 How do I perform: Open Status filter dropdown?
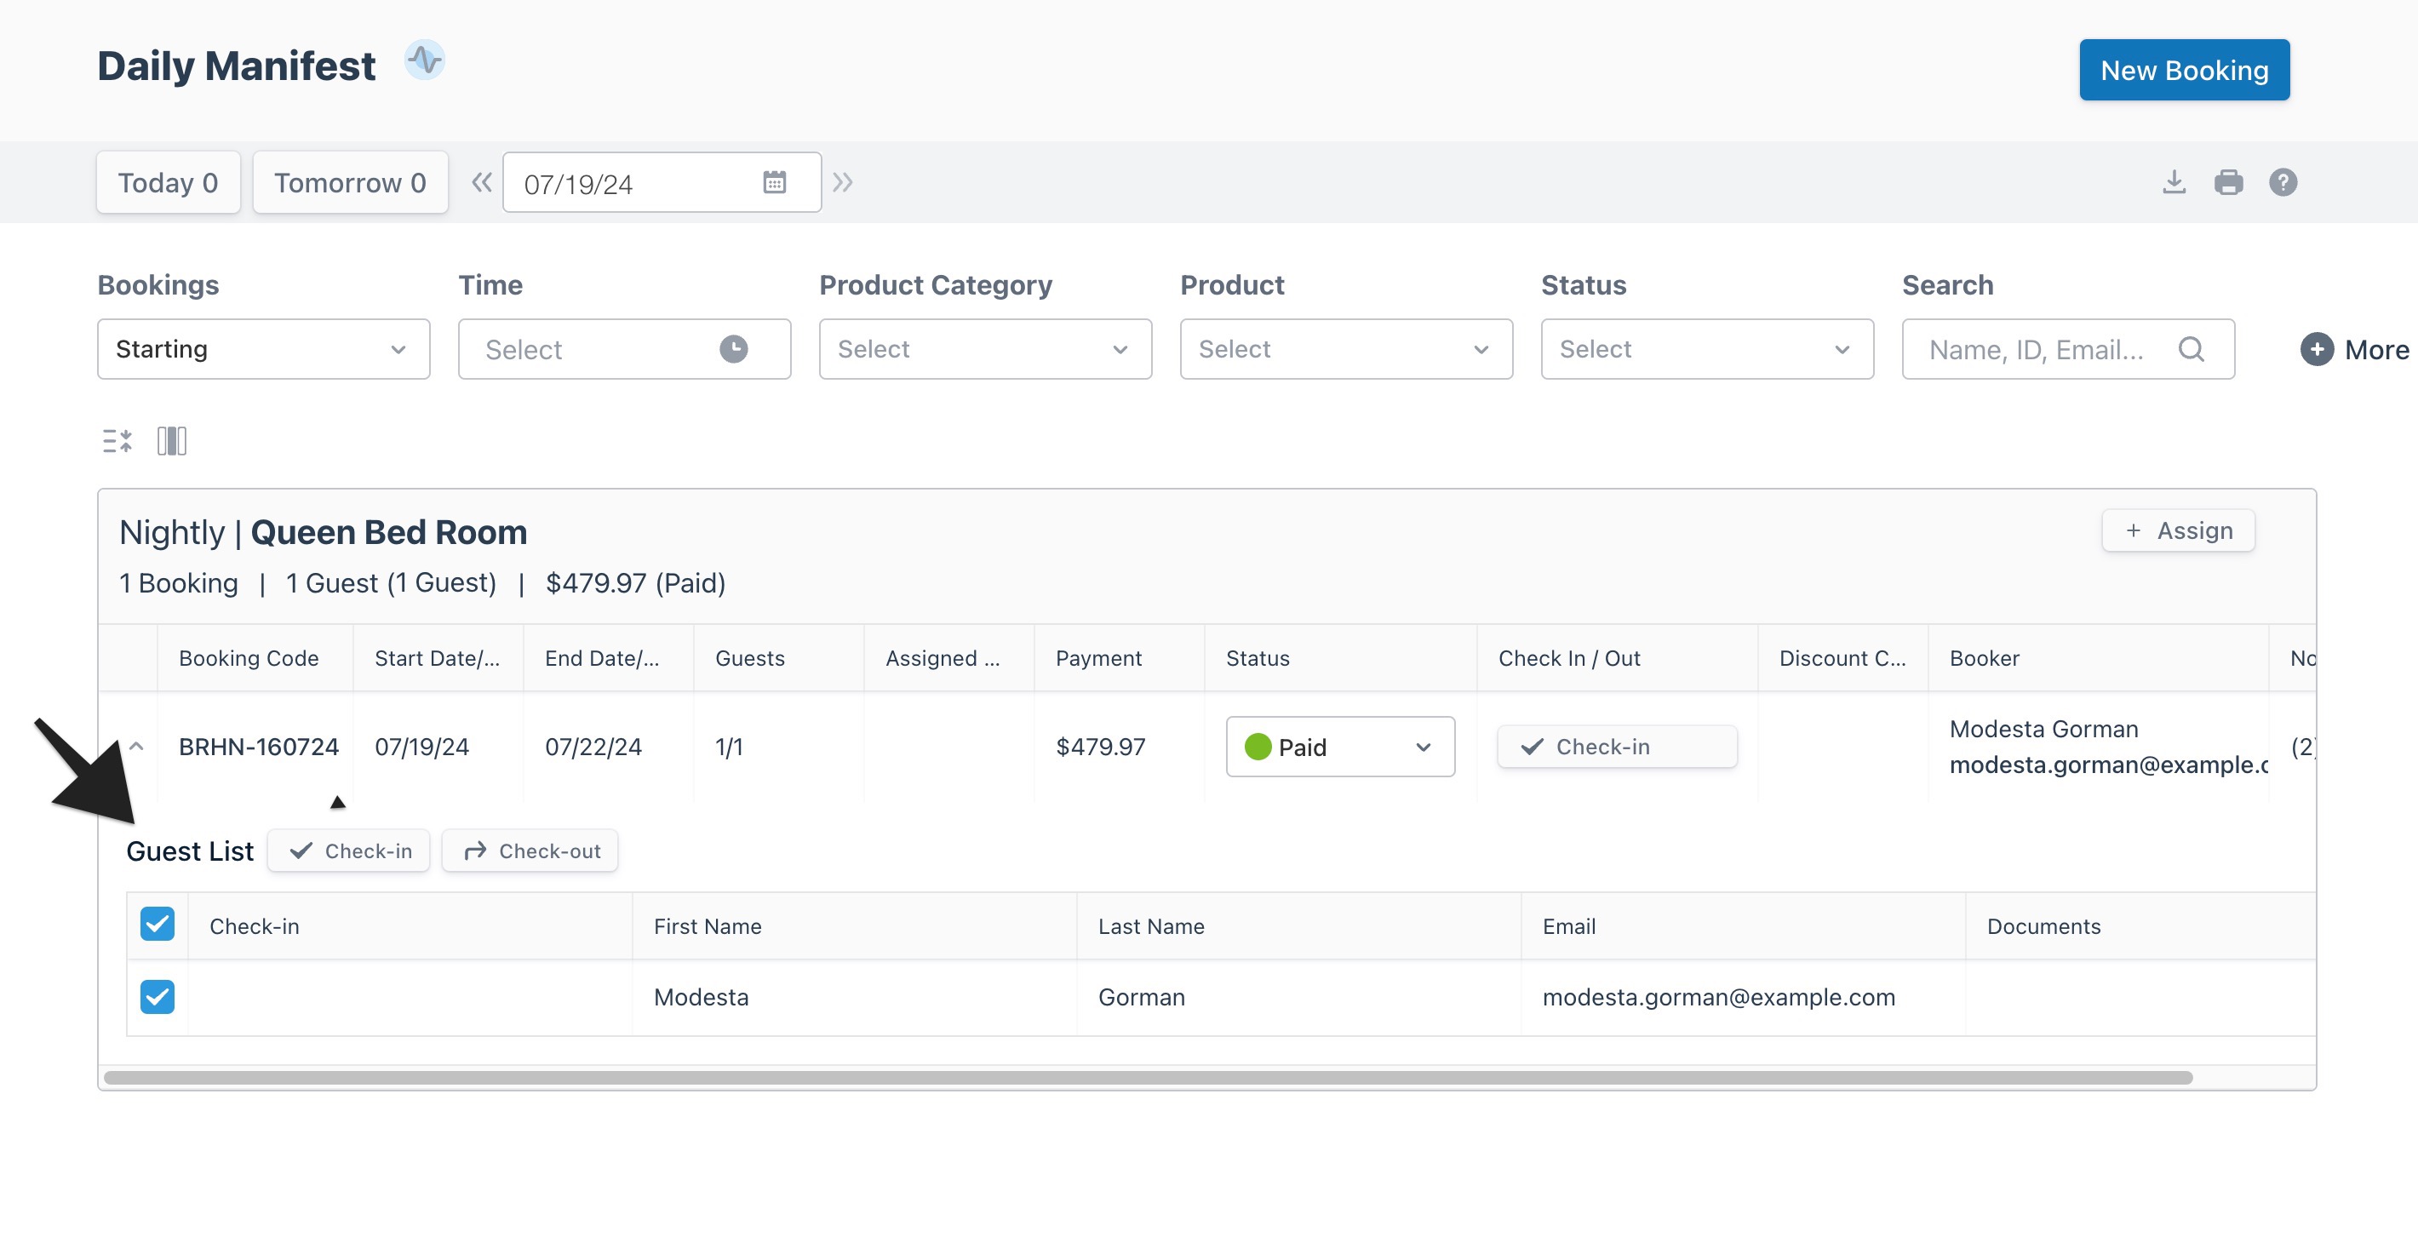point(1707,349)
